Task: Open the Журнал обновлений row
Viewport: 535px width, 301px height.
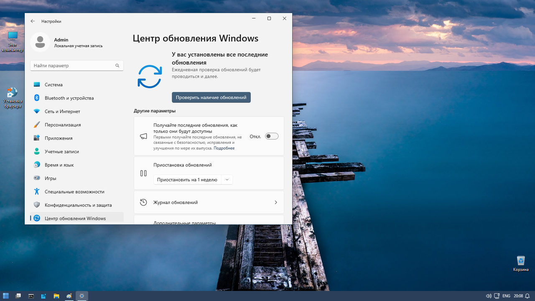Action: coord(209,202)
